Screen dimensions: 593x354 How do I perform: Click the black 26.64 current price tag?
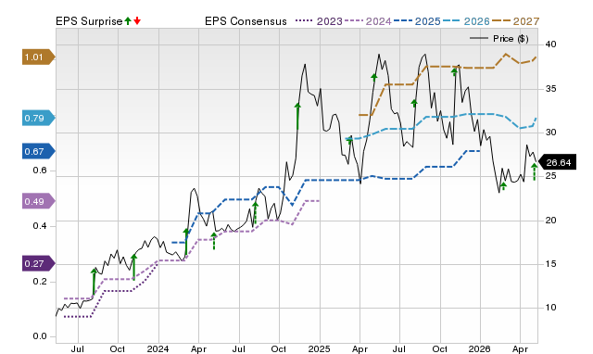click(557, 162)
